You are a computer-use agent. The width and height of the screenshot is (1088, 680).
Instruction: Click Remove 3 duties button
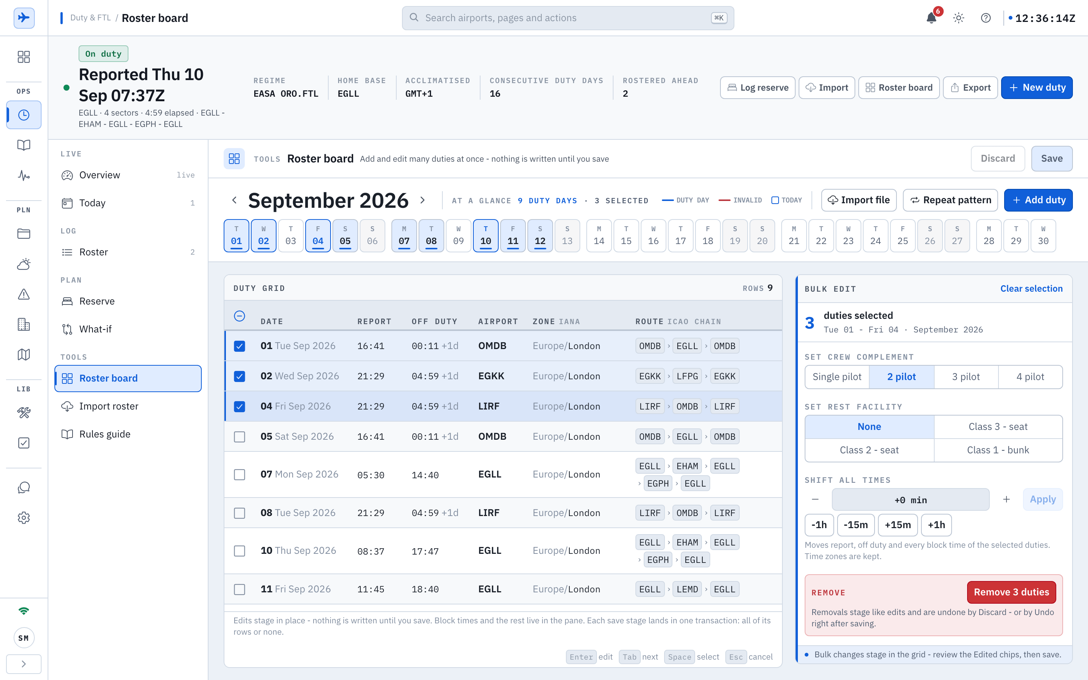[x=1012, y=592]
